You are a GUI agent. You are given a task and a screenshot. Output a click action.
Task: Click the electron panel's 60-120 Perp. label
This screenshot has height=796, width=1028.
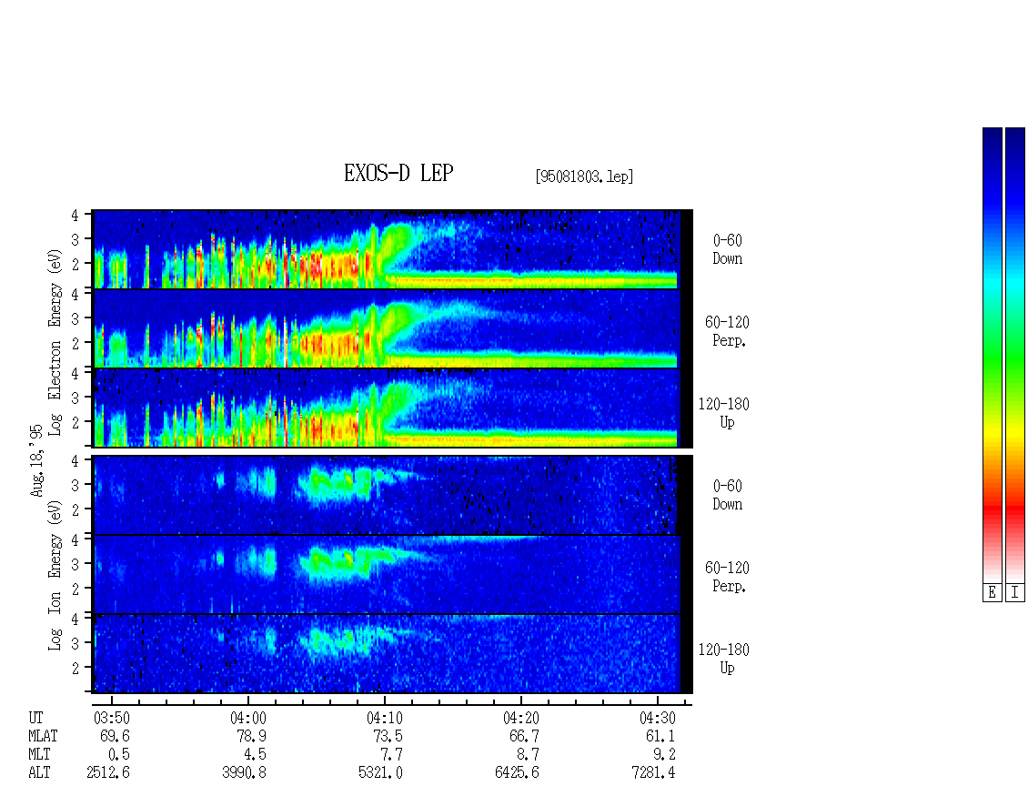click(x=726, y=331)
